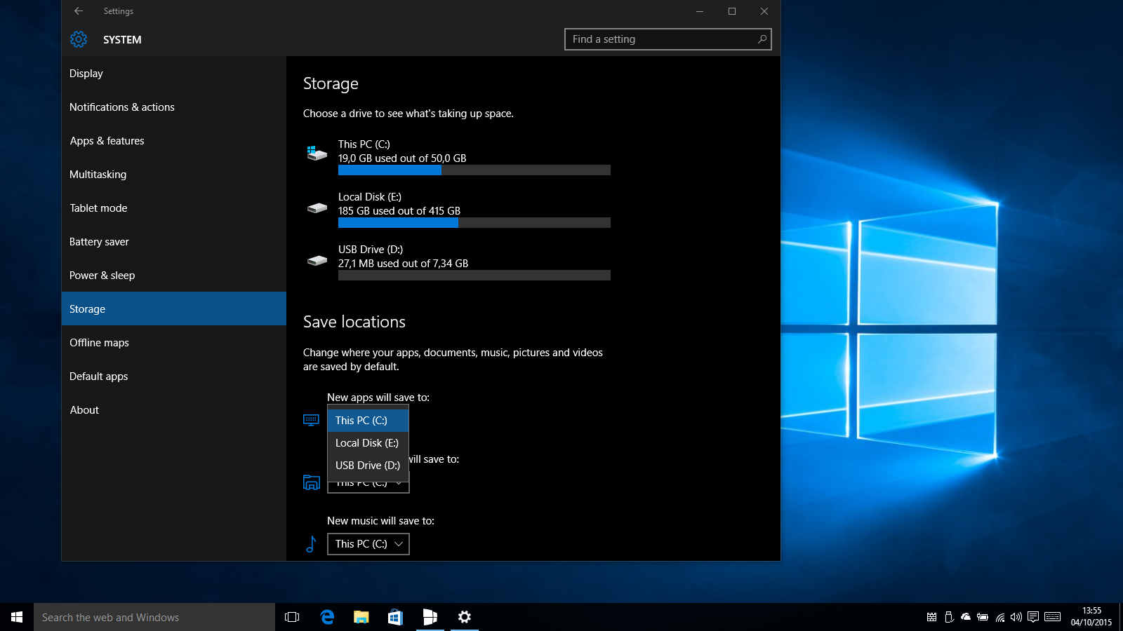Click the music note icon
Image resolution: width=1123 pixels, height=631 pixels.
click(x=311, y=543)
